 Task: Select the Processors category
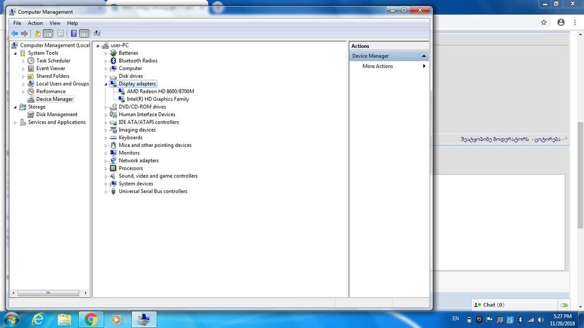coord(131,168)
